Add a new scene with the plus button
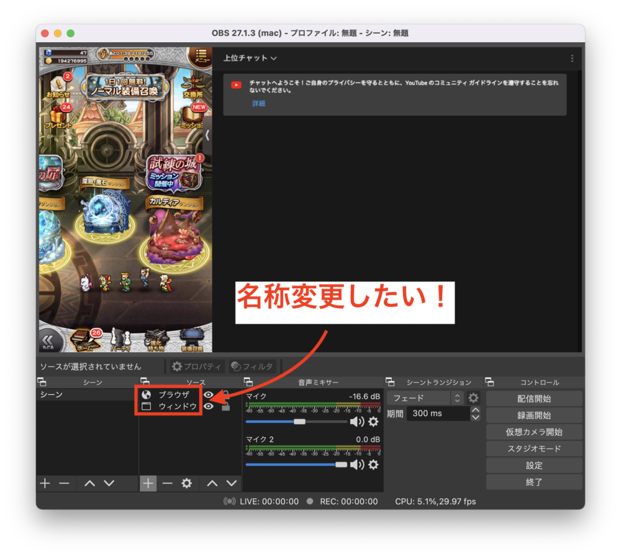621x557 pixels. pyautogui.click(x=45, y=483)
